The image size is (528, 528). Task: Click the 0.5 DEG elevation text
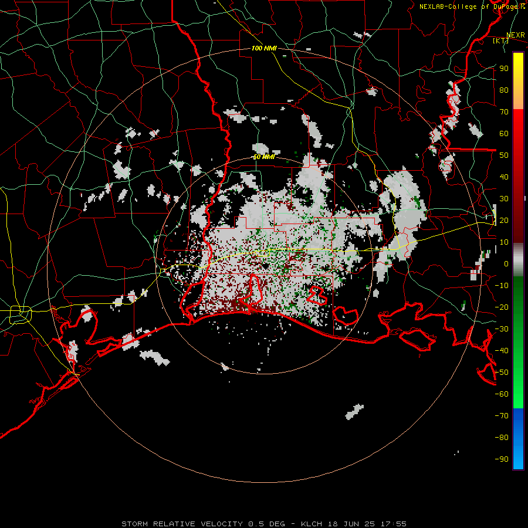(x=267, y=524)
